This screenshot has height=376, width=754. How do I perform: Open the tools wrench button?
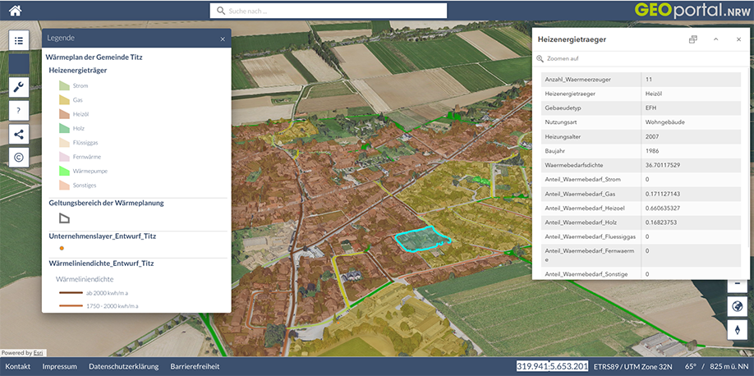pyautogui.click(x=19, y=87)
